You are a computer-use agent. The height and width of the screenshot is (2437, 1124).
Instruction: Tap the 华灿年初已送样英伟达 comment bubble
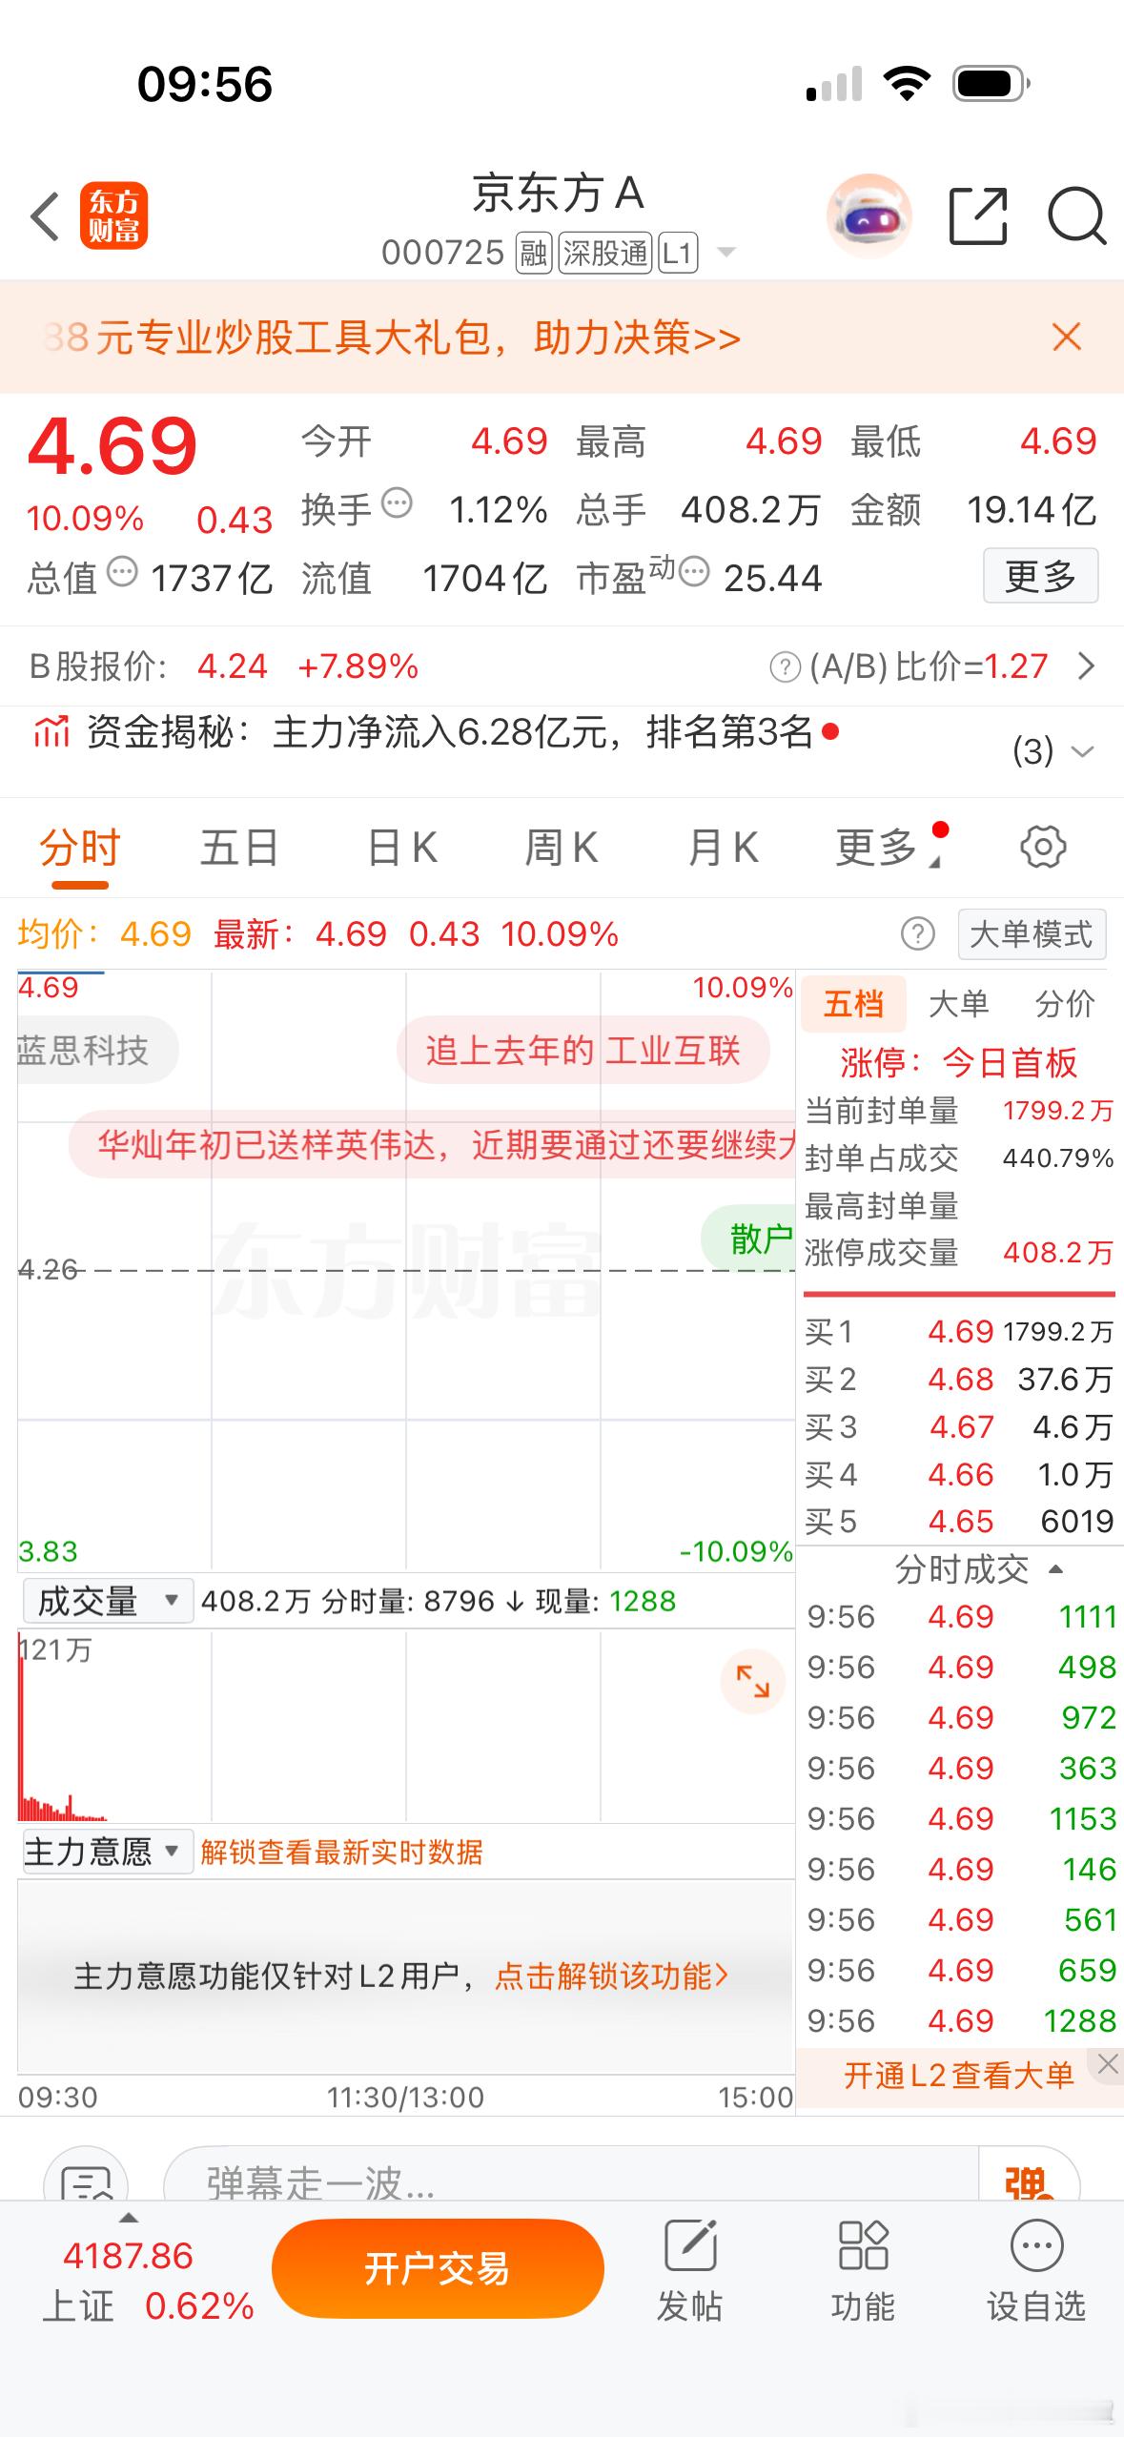coord(434,1143)
